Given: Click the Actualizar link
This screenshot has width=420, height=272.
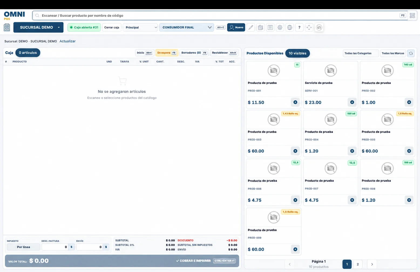Looking at the screenshot, I should [67, 41].
